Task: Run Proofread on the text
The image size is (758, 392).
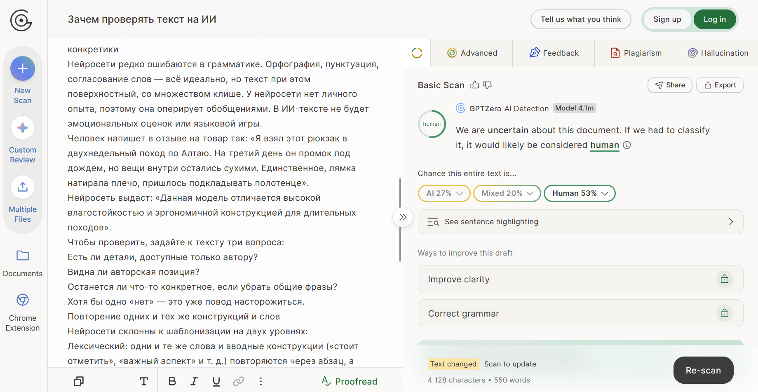Action: click(x=350, y=381)
